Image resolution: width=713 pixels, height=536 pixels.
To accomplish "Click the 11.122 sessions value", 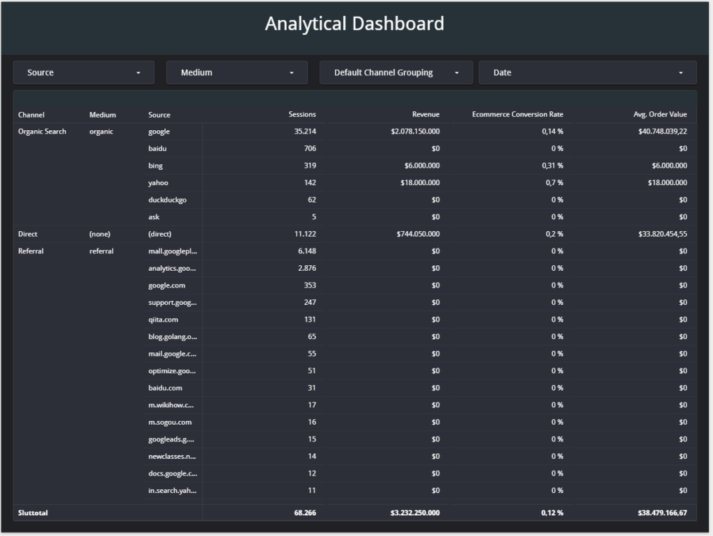I will click(x=305, y=234).
